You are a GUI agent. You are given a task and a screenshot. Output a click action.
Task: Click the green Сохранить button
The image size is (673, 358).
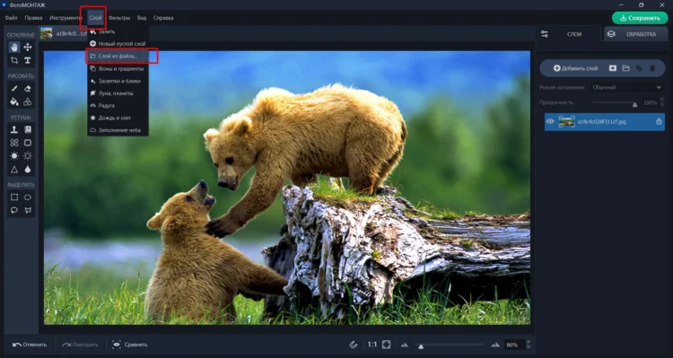[x=640, y=18]
